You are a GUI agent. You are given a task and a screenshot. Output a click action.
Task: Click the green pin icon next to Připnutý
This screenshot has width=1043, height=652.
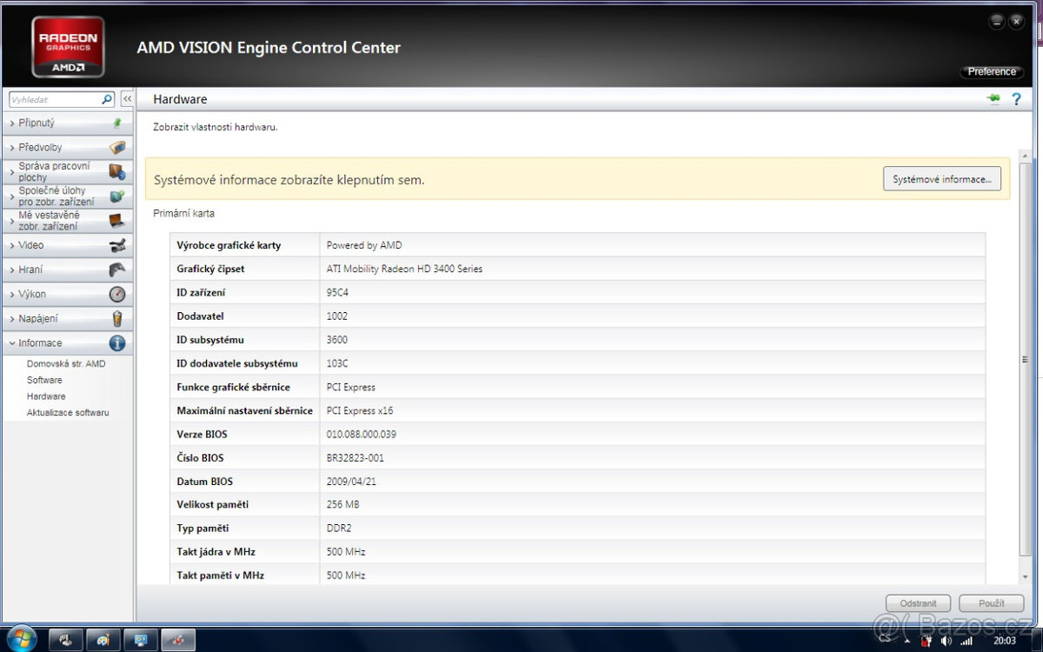(x=117, y=123)
